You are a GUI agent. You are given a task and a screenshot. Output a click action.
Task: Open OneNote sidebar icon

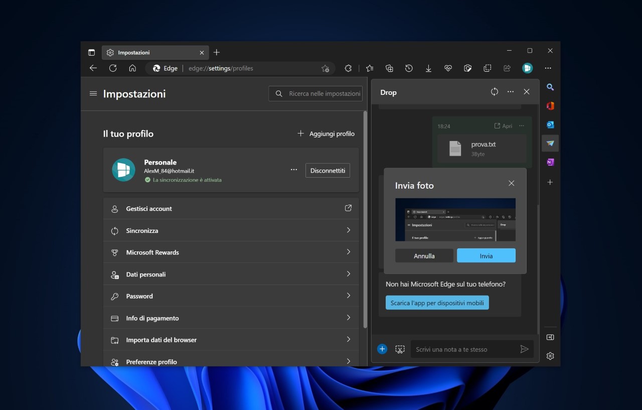click(550, 162)
